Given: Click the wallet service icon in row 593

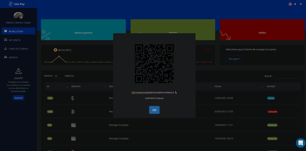Looking at the screenshot, I should click(x=73, y=139).
